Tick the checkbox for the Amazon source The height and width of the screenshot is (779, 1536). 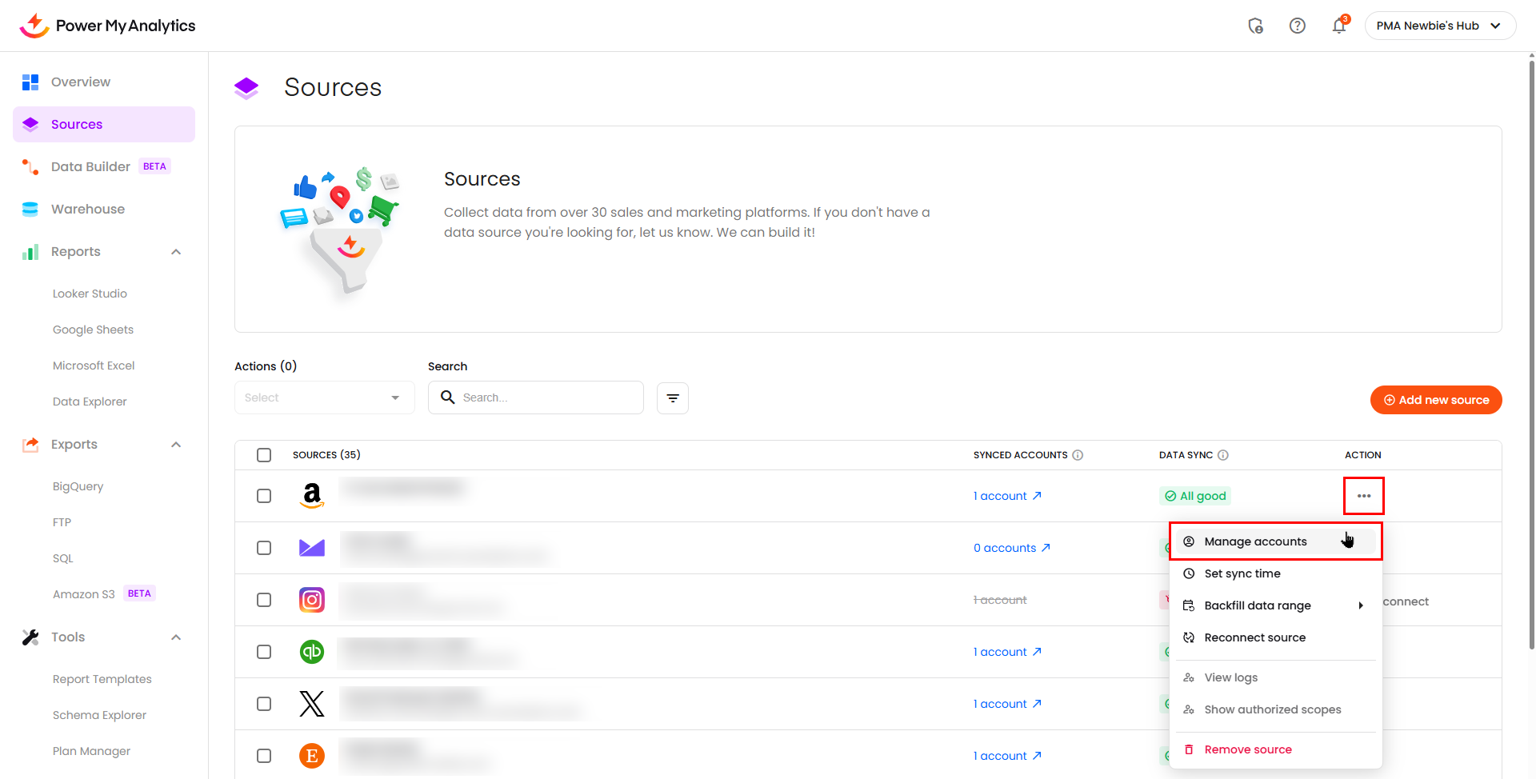[264, 496]
